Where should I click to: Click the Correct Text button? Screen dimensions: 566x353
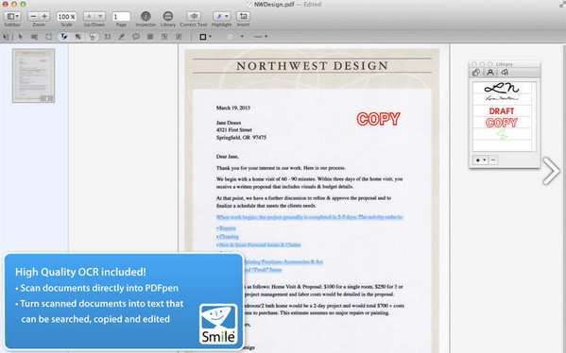tap(194, 16)
